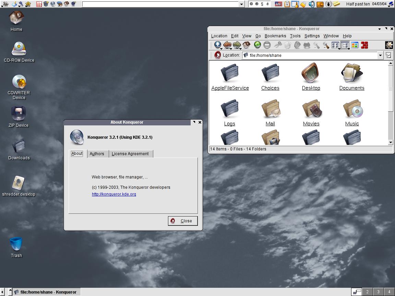395x296 pixels.
Task: Open the CD-ROM Device desktop icon
Action: pyautogui.click(x=19, y=52)
